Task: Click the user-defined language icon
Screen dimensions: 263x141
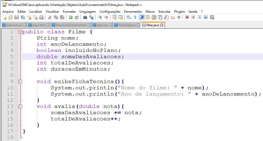Action: [x=148, y=17]
